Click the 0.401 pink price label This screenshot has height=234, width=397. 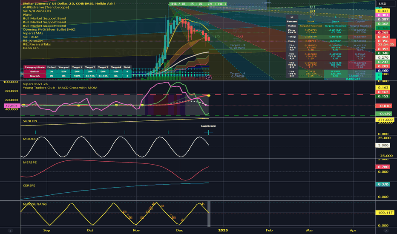pyautogui.click(x=383, y=15)
